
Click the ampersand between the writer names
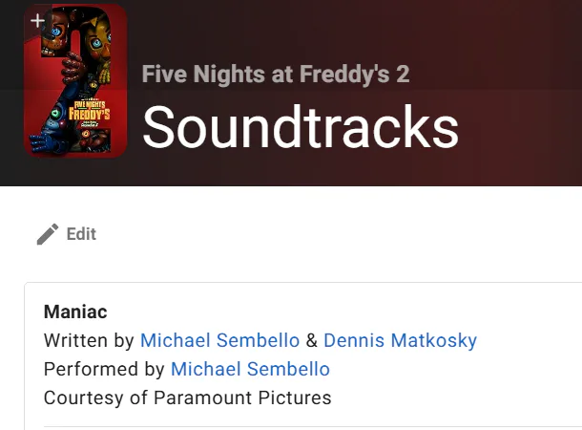pyautogui.click(x=310, y=340)
